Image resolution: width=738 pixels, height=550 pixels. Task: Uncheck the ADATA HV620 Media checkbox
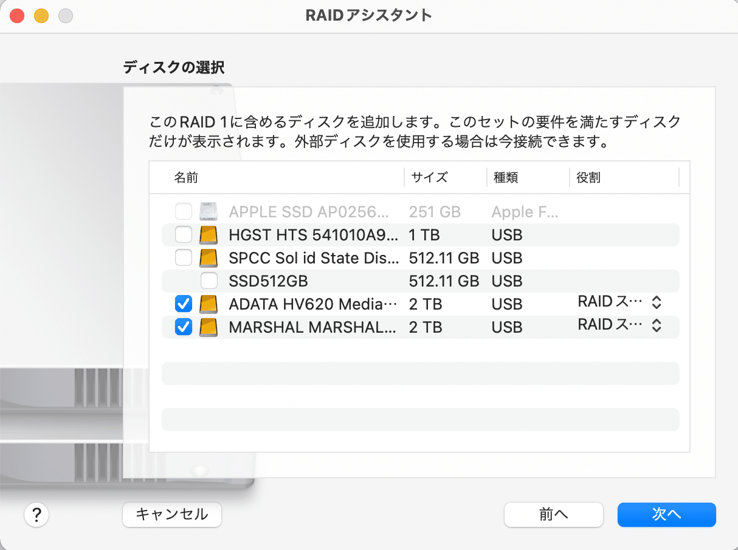pos(183,304)
